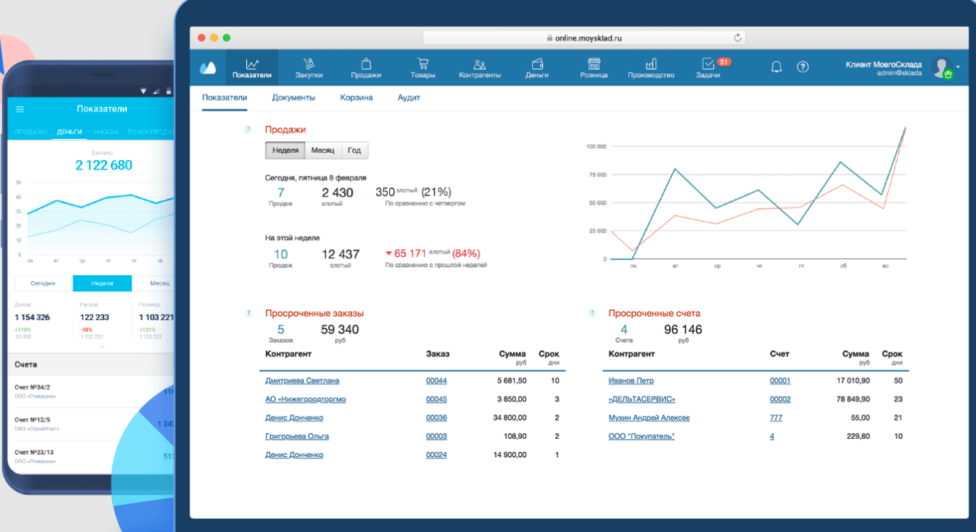
Task: Switch to the Аудит tab
Action: (x=409, y=98)
